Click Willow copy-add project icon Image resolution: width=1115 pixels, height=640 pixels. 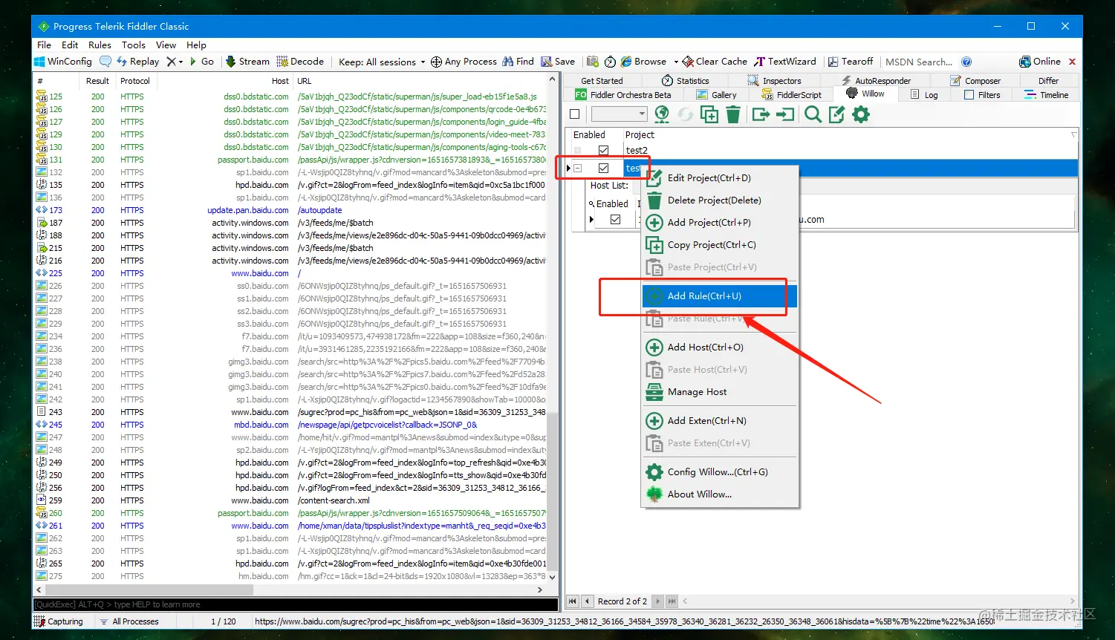click(x=709, y=114)
